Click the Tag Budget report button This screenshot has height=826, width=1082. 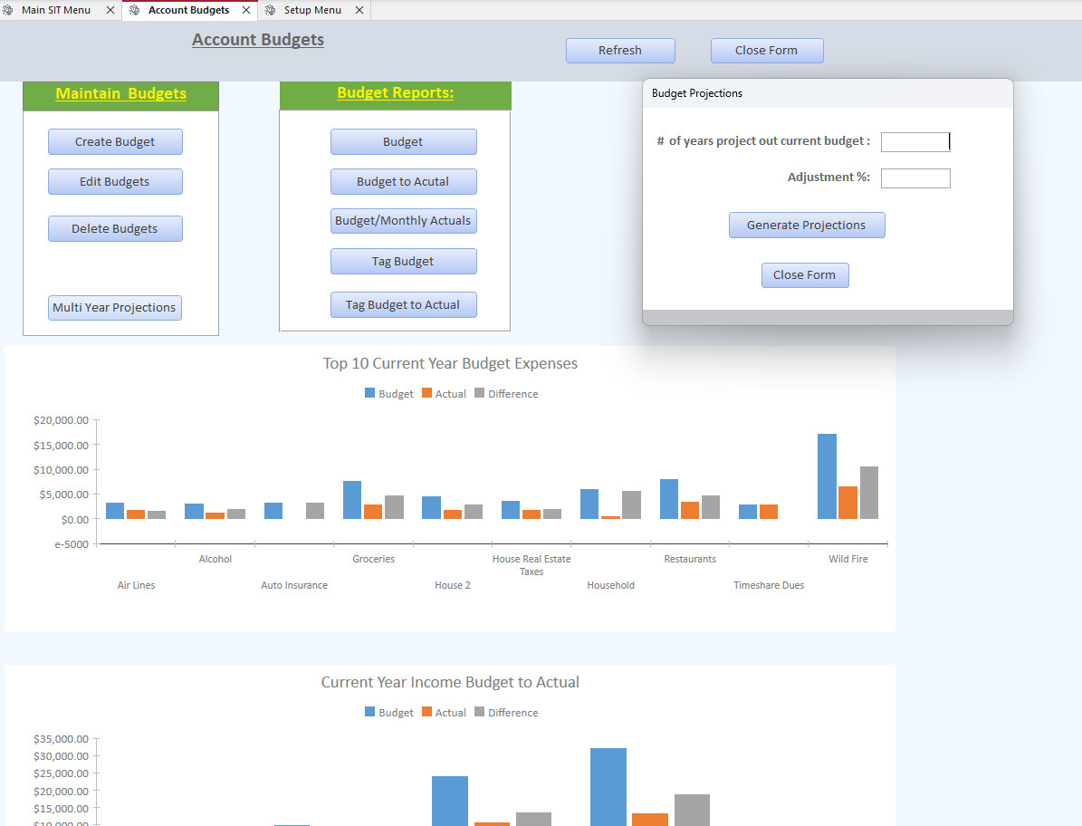pyautogui.click(x=404, y=262)
